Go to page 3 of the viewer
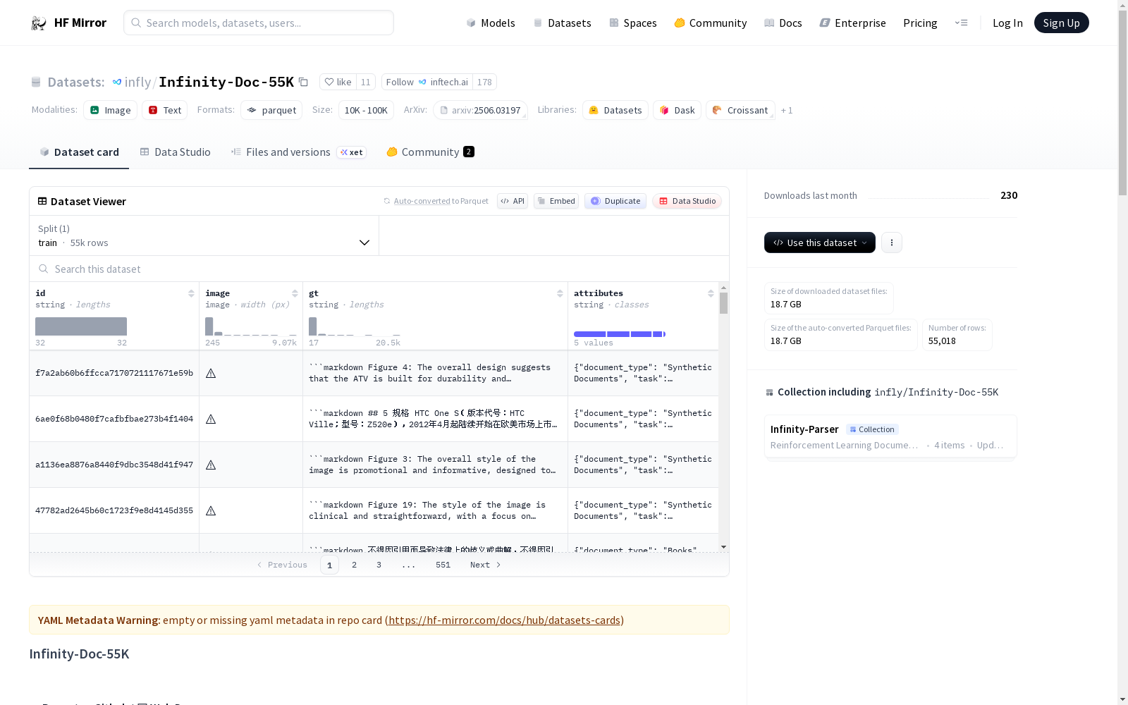 [x=379, y=565]
